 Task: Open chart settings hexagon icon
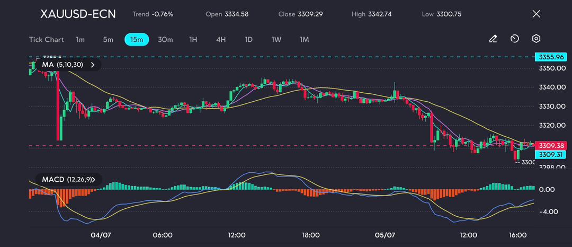[x=536, y=39]
